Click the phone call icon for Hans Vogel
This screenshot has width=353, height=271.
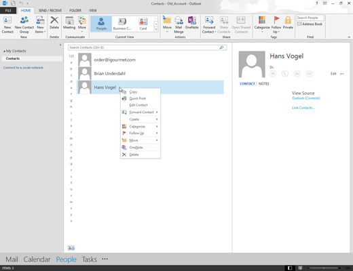(x=285, y=74)
